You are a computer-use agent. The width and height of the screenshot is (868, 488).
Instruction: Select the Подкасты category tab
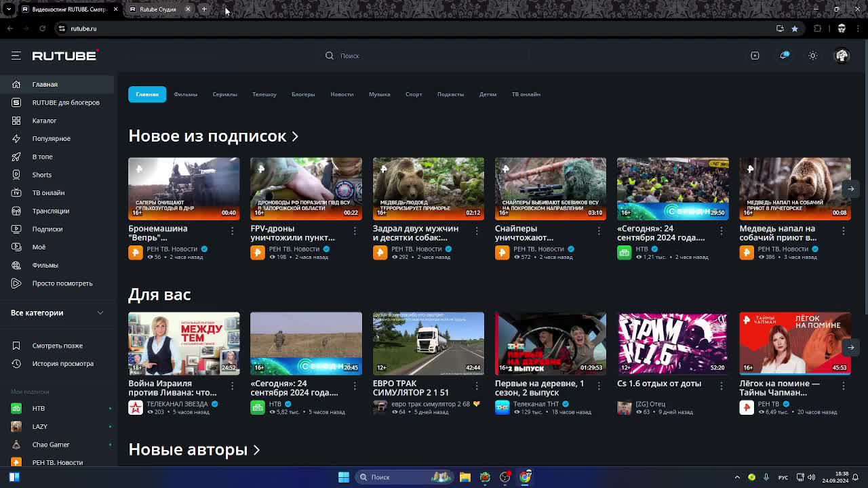tap(450, 94)
